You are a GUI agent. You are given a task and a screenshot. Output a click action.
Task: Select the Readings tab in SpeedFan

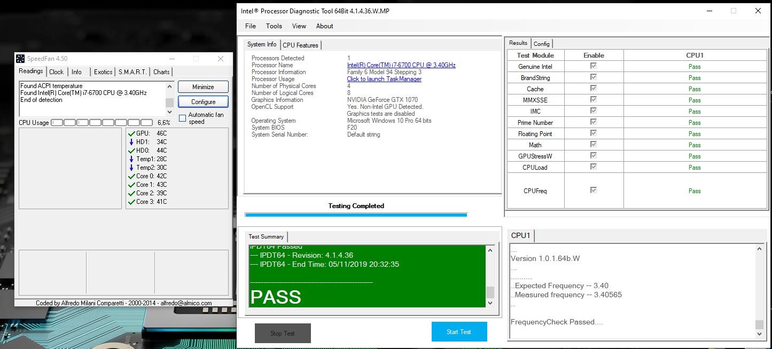tap(31, 71)
